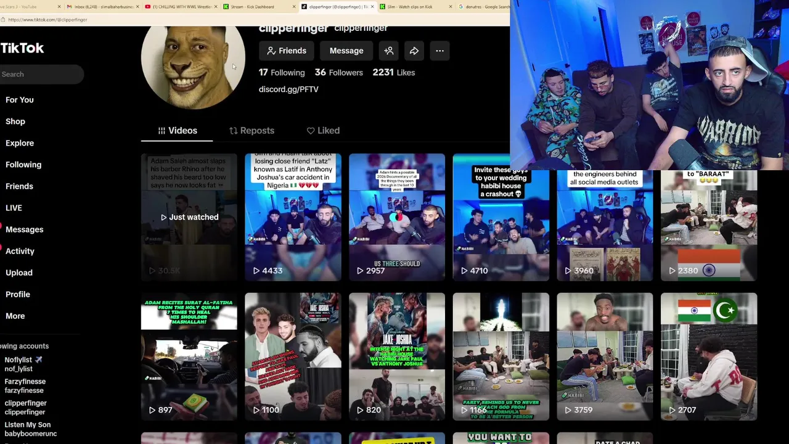Open LIVE in sidebar

pos(14,208)
